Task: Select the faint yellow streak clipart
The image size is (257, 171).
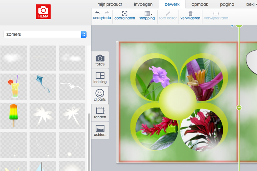Action: coord(43,58)
